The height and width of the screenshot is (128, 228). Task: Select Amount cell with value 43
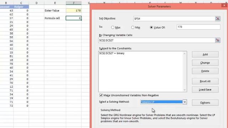pos(7,11)
